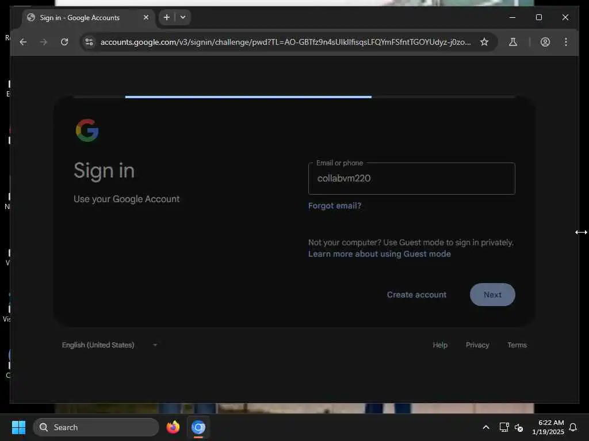
Task: Follow the Forgot email? link
Action: point(334,206)
